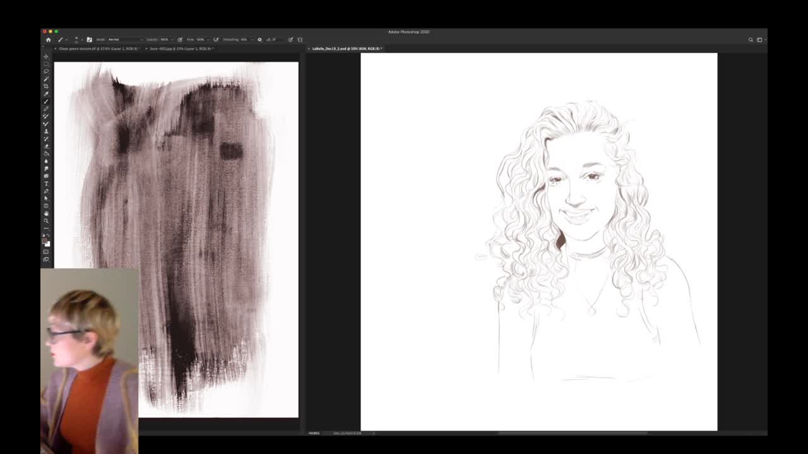The height and width of the screenshot is (454, 808).
Task: Activate the Crop tool
Action: click(x=45, y=86)
